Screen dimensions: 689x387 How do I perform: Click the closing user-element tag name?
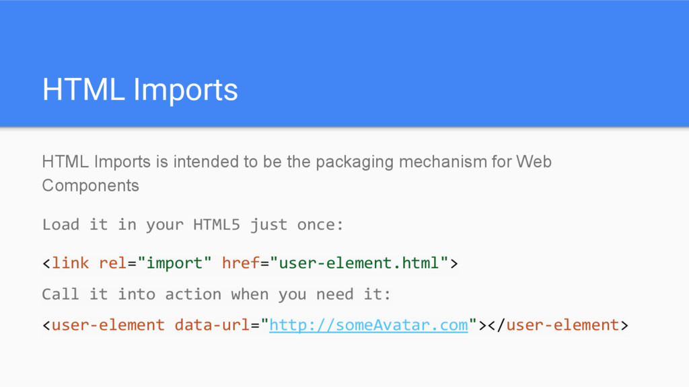(x=563, y=325)
